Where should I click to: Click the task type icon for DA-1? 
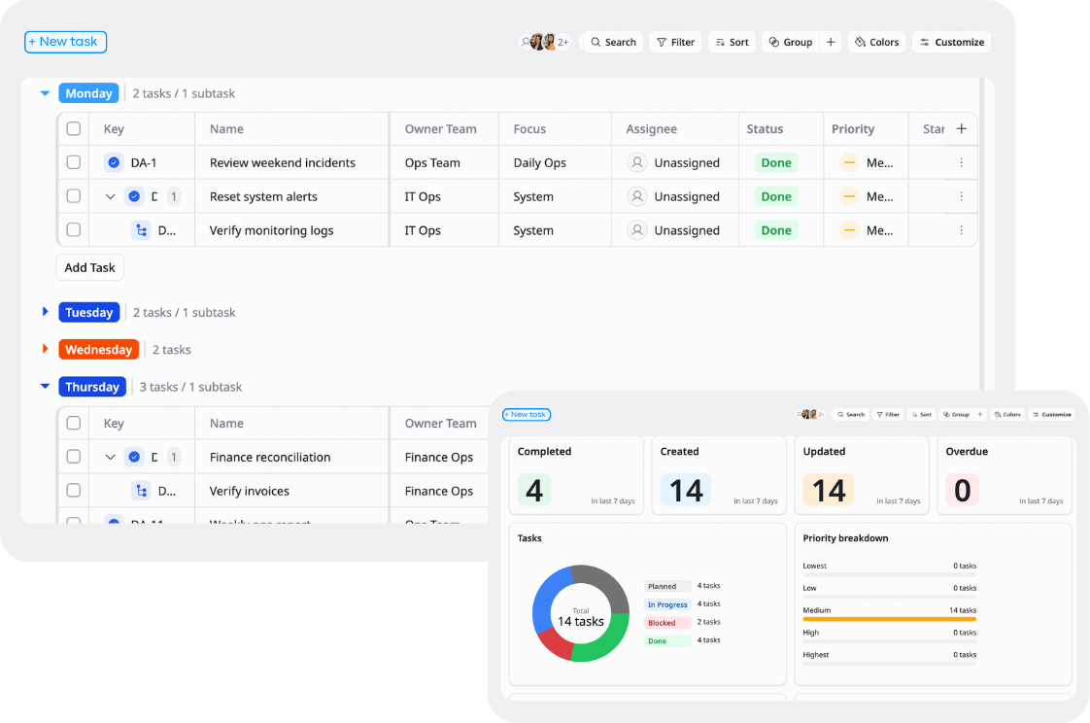pos(114,162)
